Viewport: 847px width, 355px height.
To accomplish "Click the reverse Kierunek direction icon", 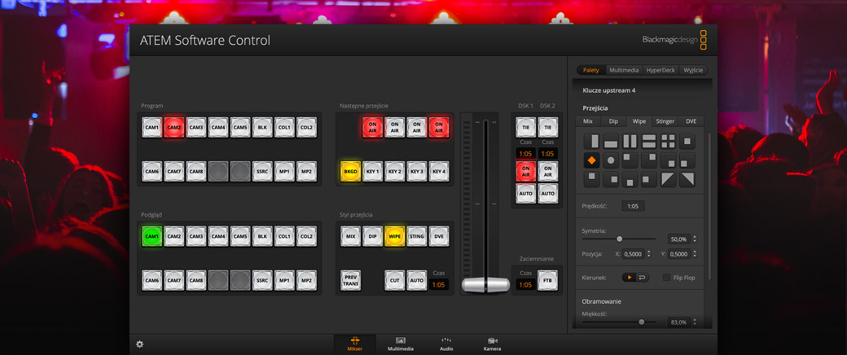I will pos(643,278).
